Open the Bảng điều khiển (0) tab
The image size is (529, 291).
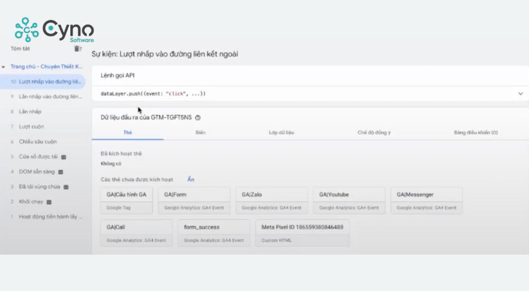pyautogui.click(x=476, y=133)
